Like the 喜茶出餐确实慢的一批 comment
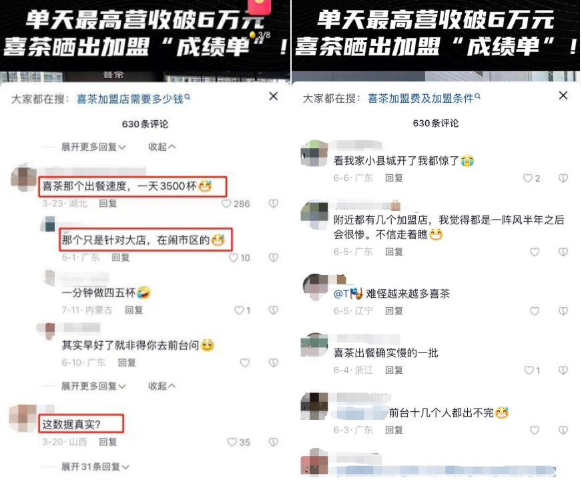The width and height of the screenshot is (582, 484). [x=529, y=370]
